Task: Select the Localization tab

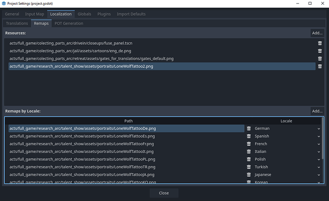Action: (x=61, y=14)
